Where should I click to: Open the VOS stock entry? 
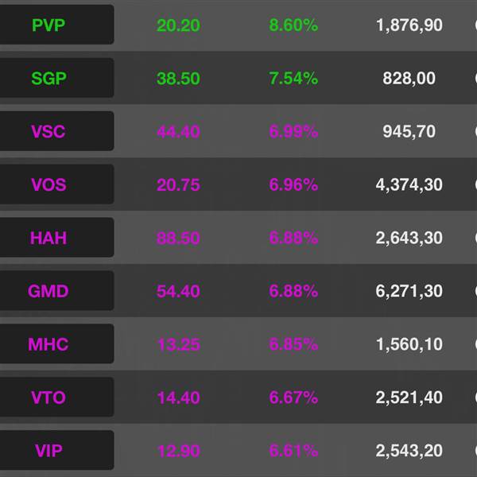pyautogui.click(x=56, y=184)
